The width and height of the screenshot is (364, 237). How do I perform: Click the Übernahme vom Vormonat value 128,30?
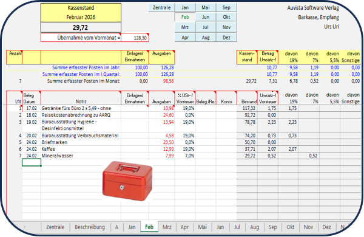tap(135, 38)
